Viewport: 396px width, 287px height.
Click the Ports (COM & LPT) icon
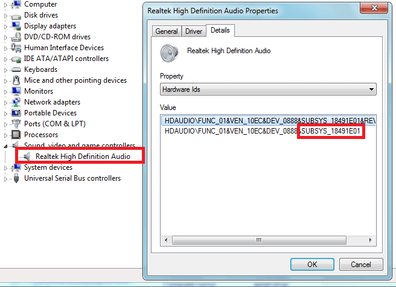16,124
